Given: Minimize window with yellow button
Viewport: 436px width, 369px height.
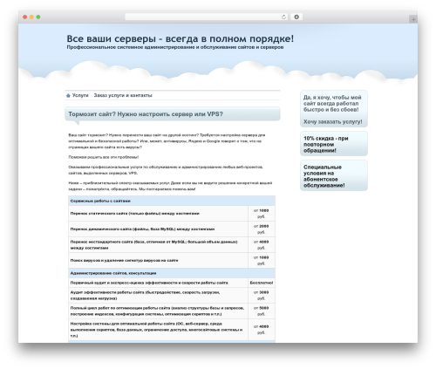Looking at the screenshot, I should [31, 17].
